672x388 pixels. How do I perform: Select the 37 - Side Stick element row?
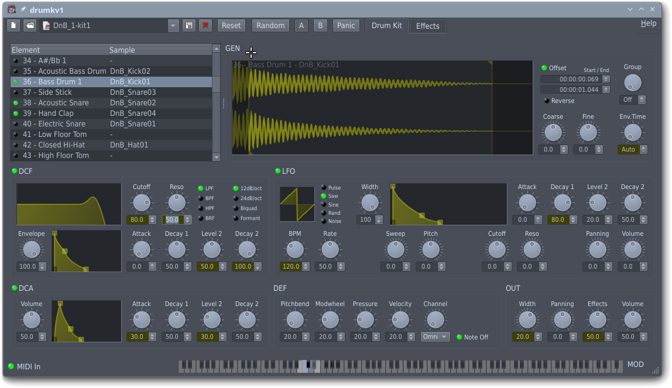click(x=111, y=92)
